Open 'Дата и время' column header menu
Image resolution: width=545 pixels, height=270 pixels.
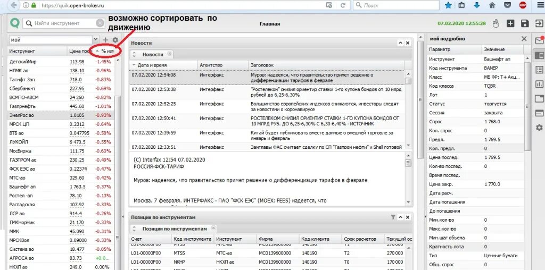[x=135, y=65]
